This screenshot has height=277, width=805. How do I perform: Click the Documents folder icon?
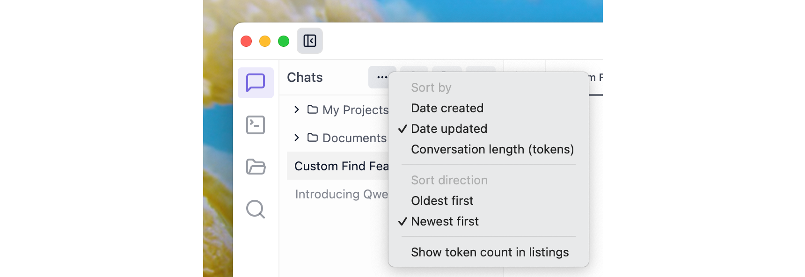[313, 138]
